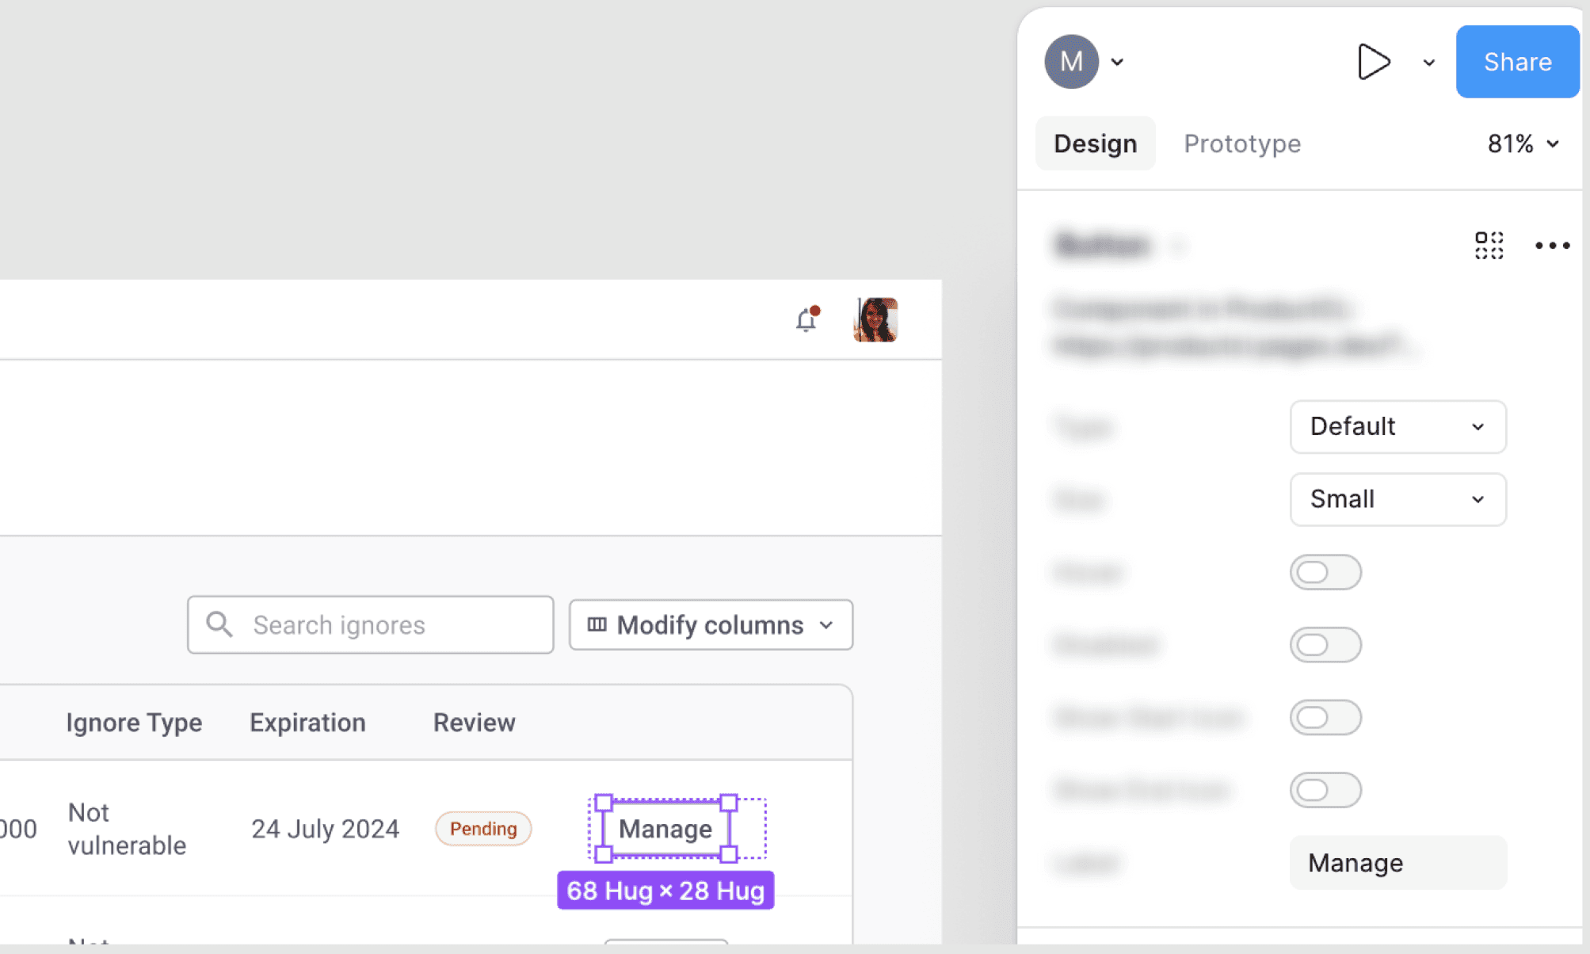Open the 81% zoom dropdown
Viewport: 1590px width, 954px height.
[1523, 143]
